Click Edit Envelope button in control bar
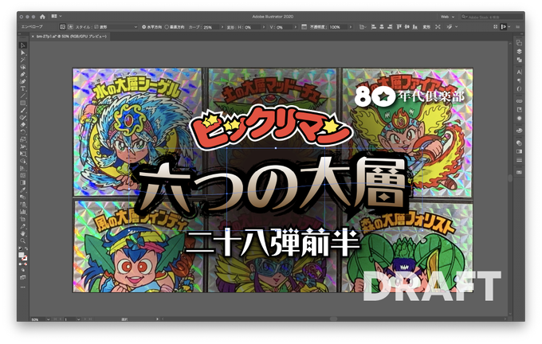Viewport: 542px width, 344px height. click(x=62, y=26)
